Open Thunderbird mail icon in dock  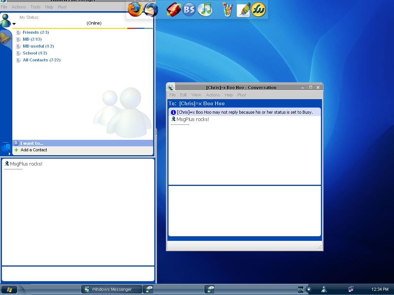pyautogui.click(x=151, y=9)
